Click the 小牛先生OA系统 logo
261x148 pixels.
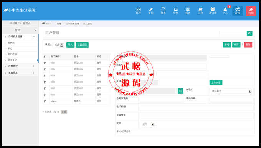tap(20, 10)
